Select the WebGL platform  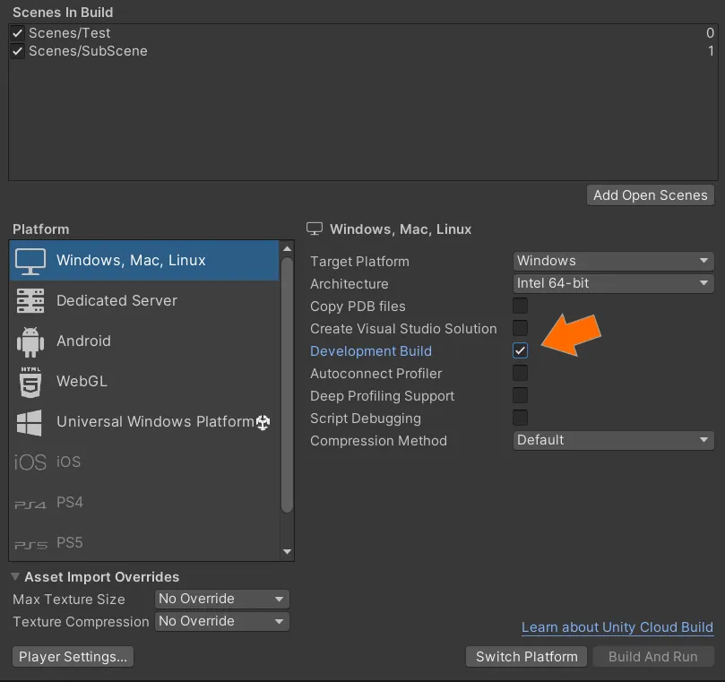[x=144, y=382]
